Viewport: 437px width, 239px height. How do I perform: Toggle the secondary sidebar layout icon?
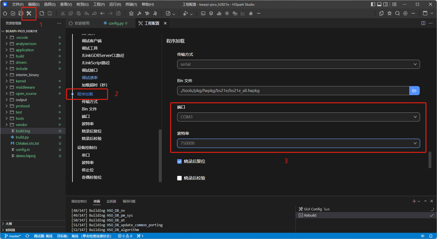point(385,4)
